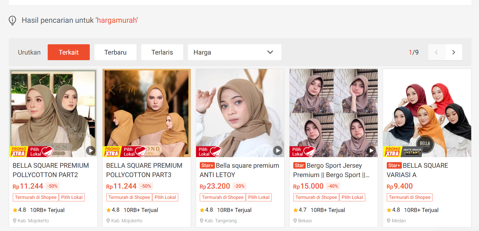The width and height of the screenshot is (479, 231).
Task: Sort results by Terbaru
Action: coord(115,52)
